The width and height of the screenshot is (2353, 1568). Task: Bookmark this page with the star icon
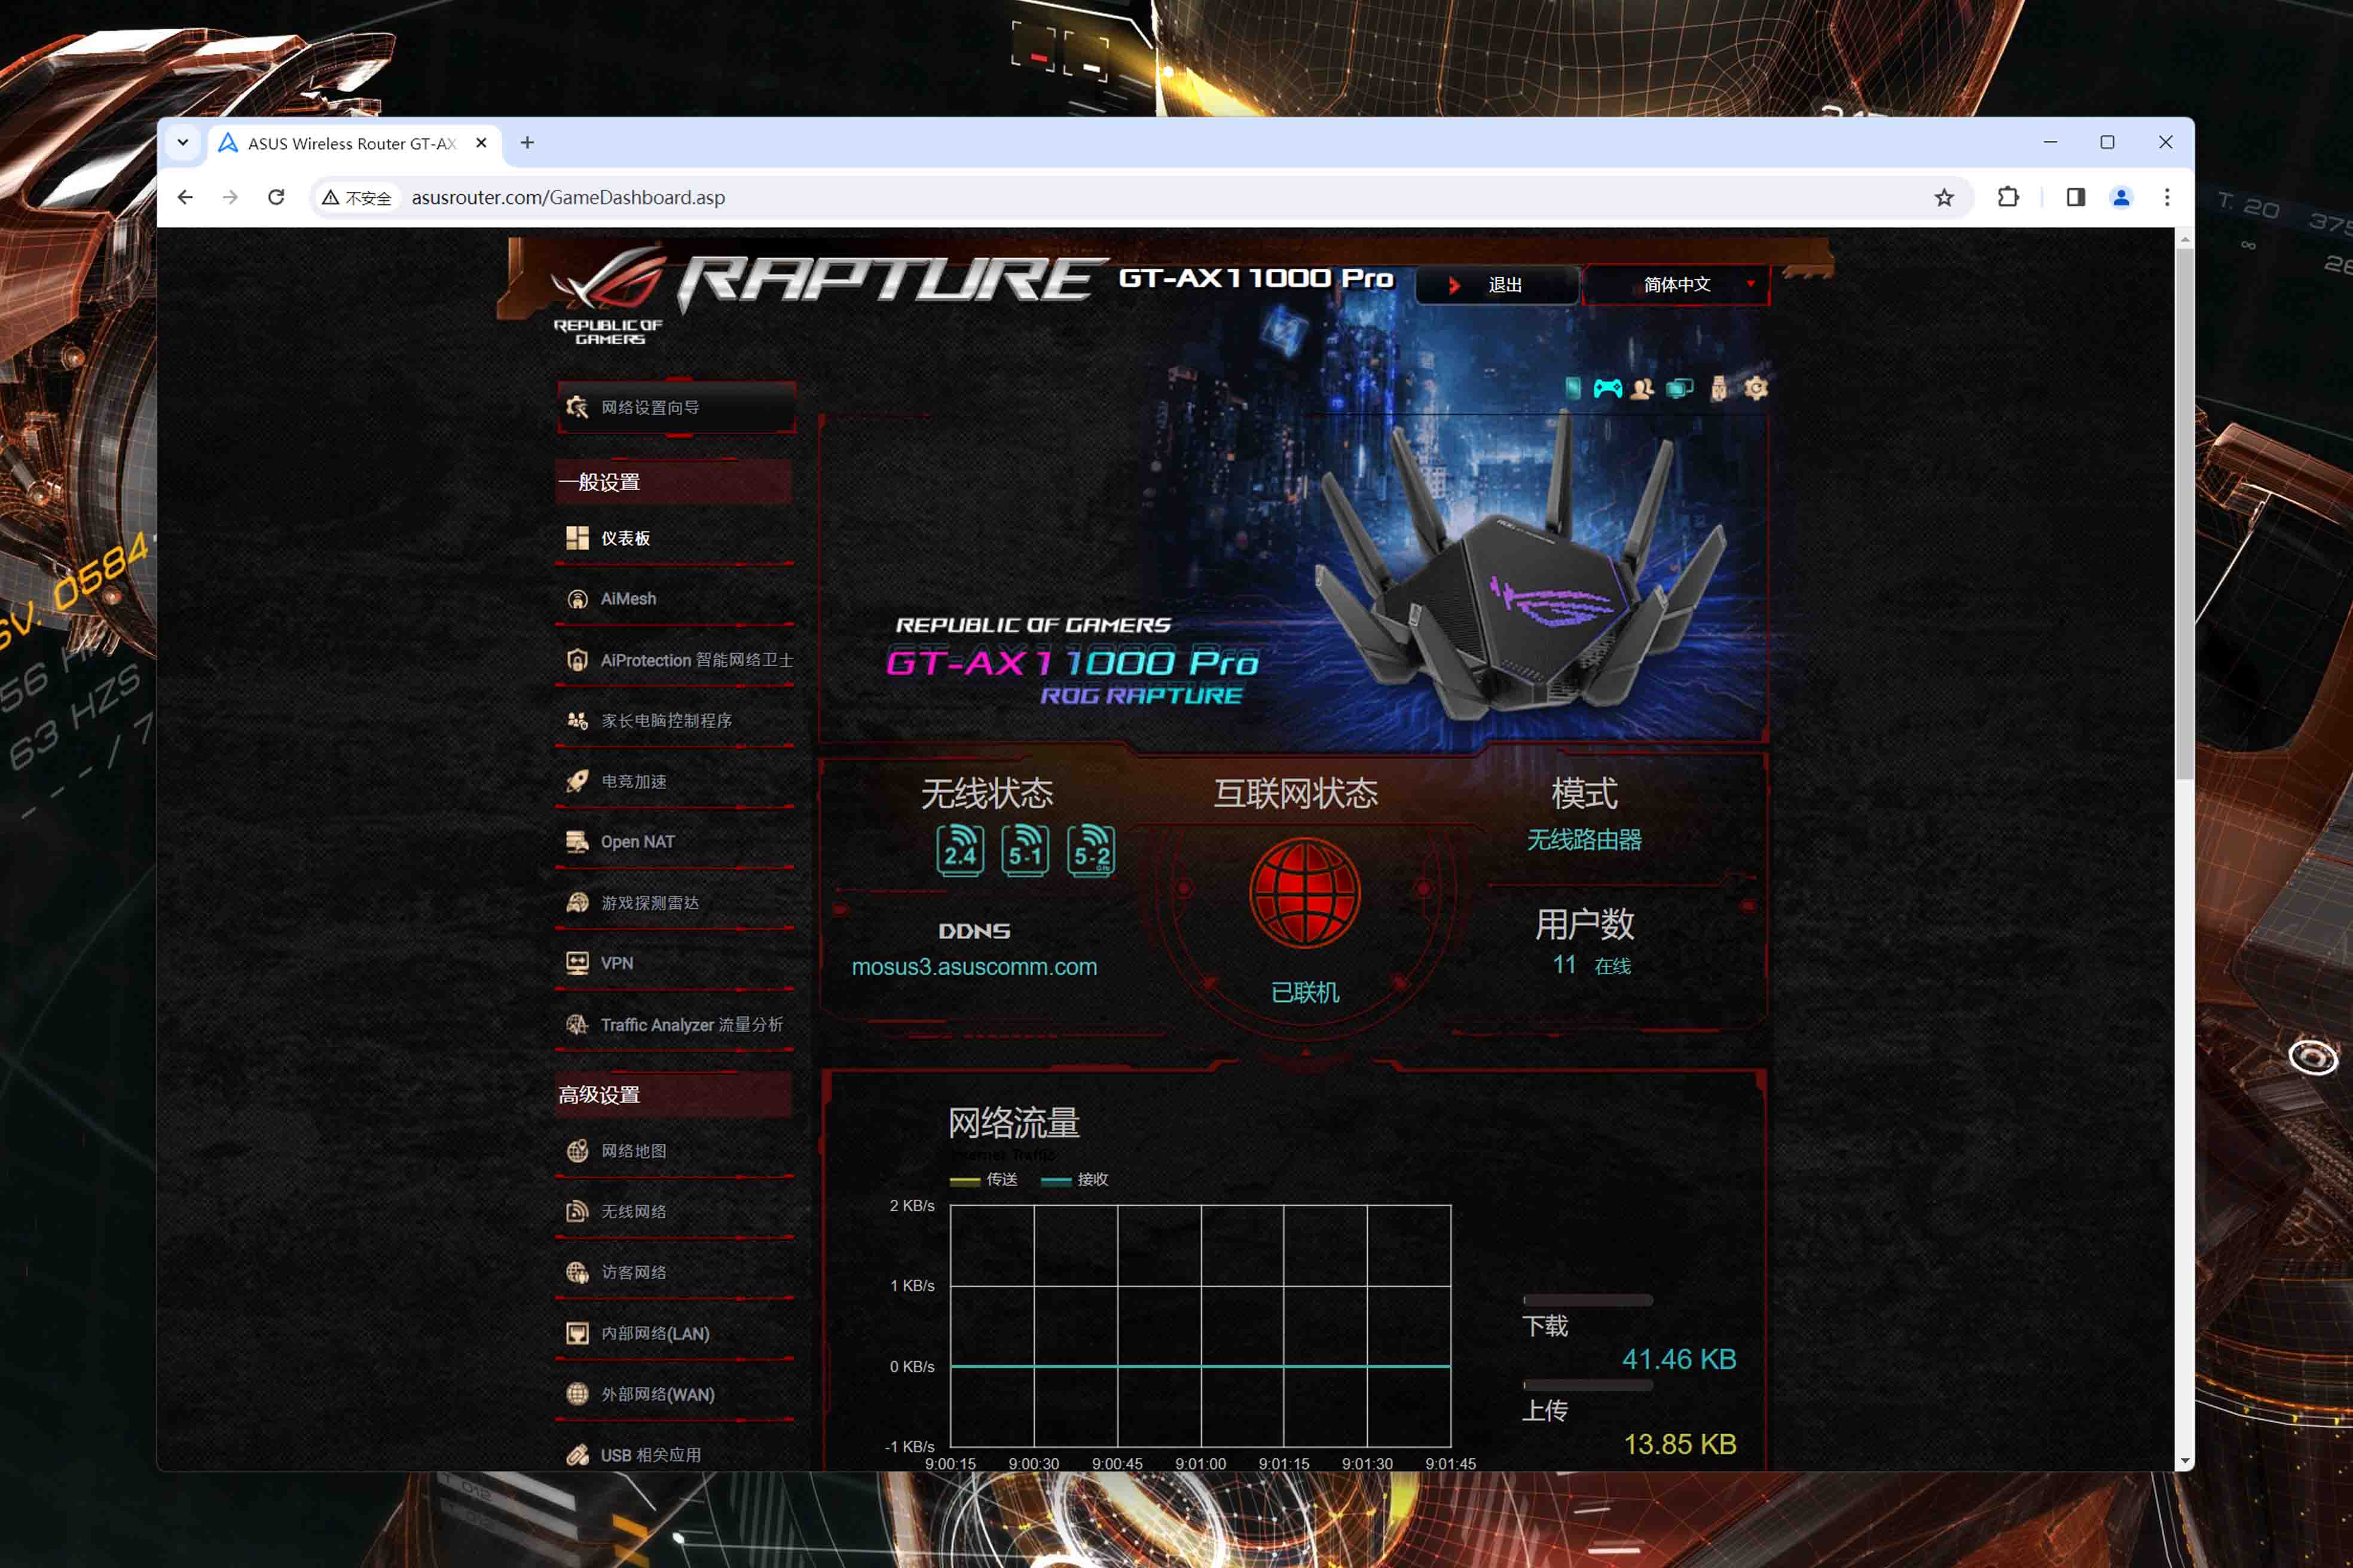coord(1944,197)
